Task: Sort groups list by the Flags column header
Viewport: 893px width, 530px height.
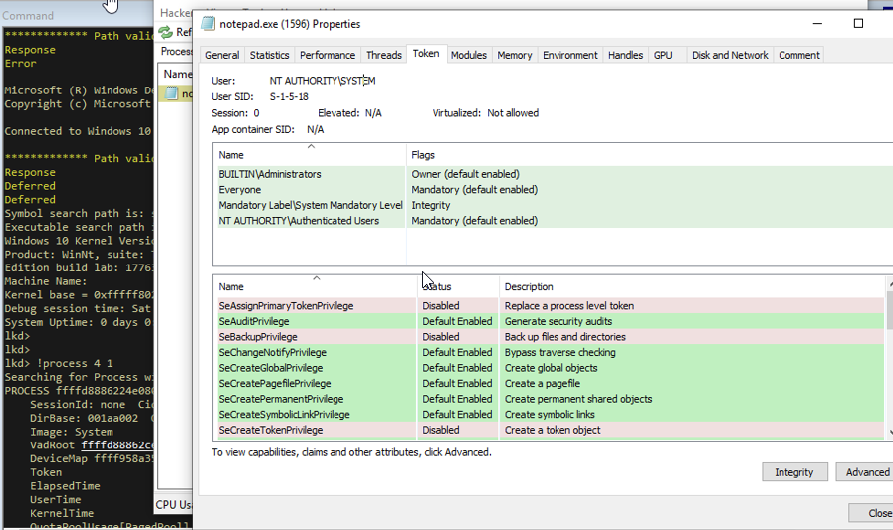Action: [x=650, y=155]
